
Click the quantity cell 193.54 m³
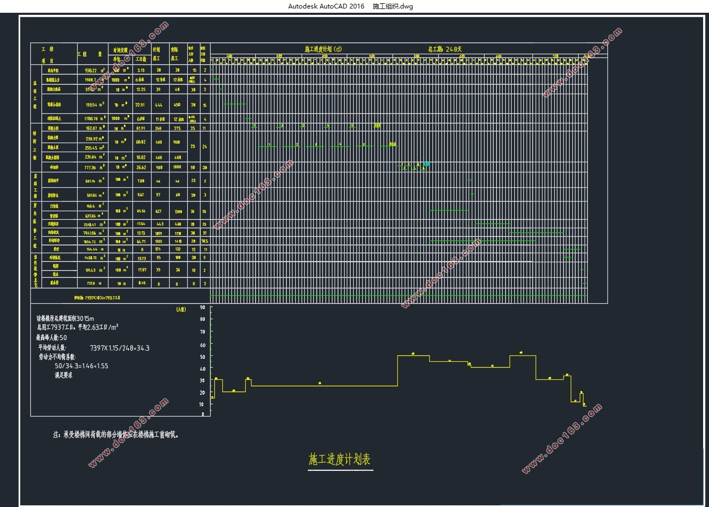tap(94, 105)
